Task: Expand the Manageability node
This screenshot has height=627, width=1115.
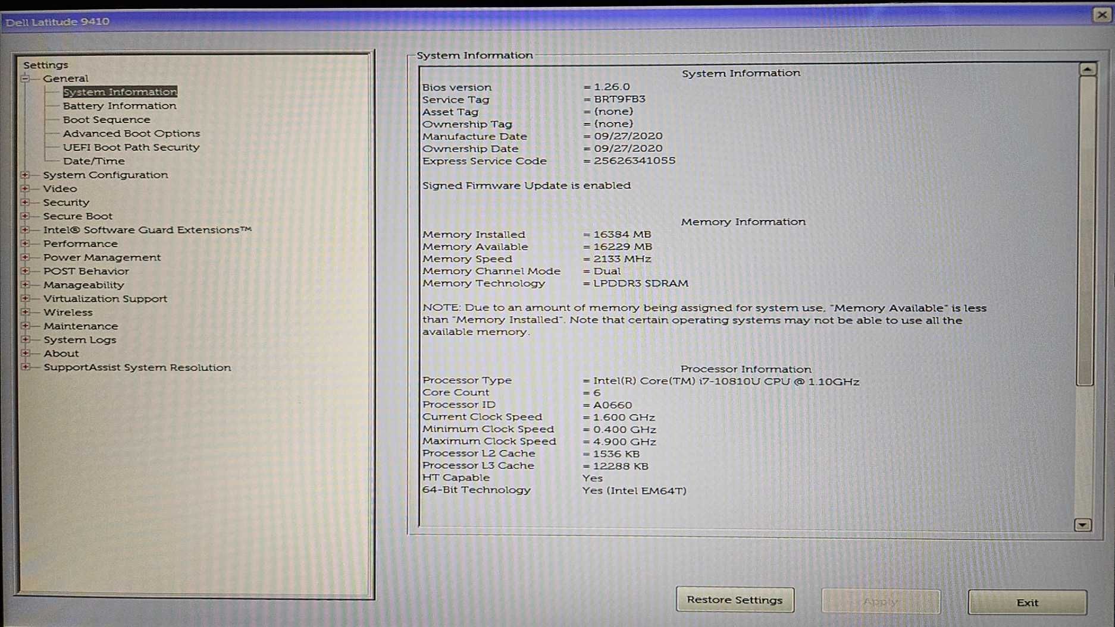Action: click(x=26, y=284)
